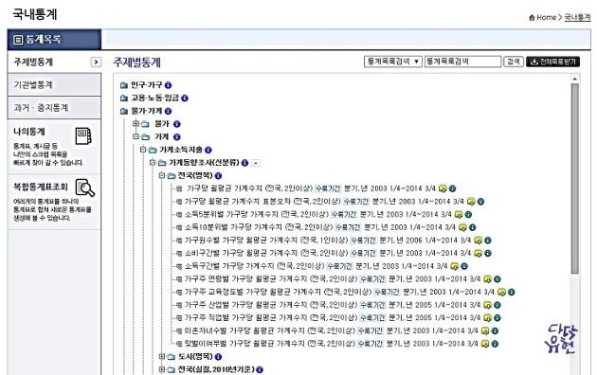597x375 pixels.
Task: Click info icon on 가계수지 표본오차 row
Action: click(480, 202)
